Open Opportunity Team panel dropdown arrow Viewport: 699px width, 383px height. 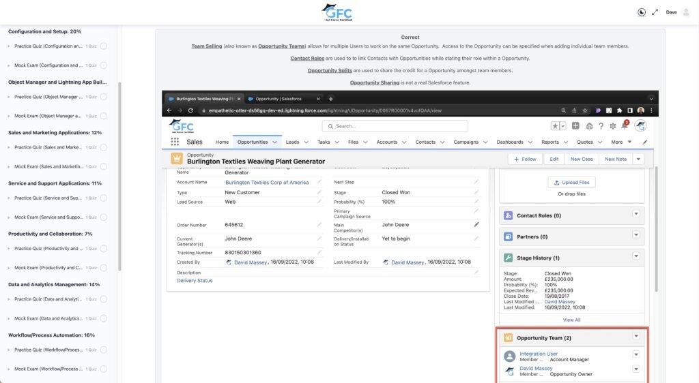click(x=636, y=336)
